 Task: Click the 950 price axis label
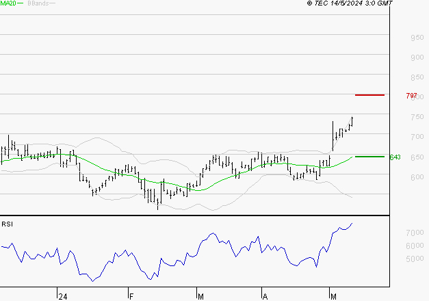click(x=417, y=38)
